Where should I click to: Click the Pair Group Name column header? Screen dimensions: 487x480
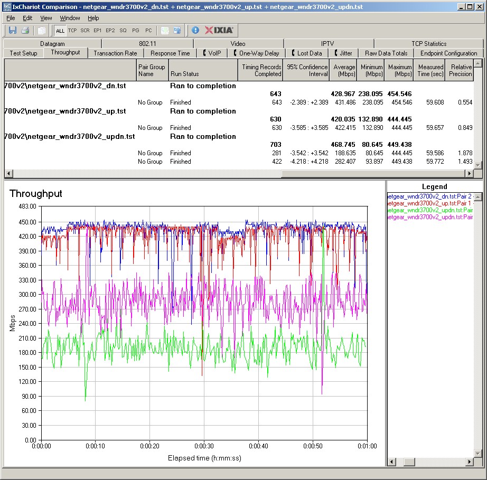[x=152, y=70]
